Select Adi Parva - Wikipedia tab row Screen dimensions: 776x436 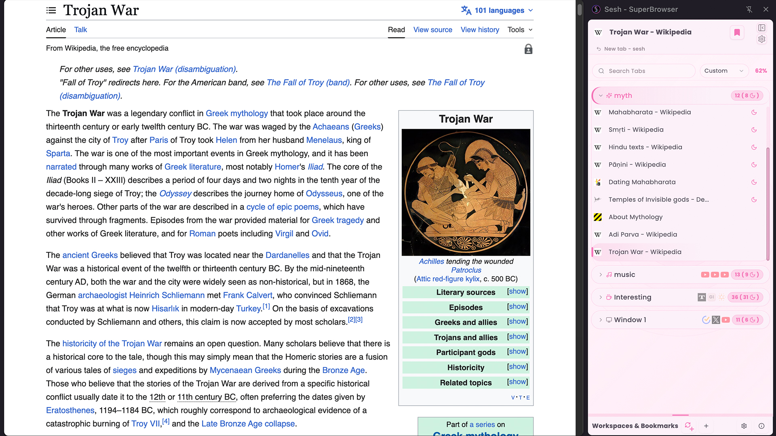point(678,235)
